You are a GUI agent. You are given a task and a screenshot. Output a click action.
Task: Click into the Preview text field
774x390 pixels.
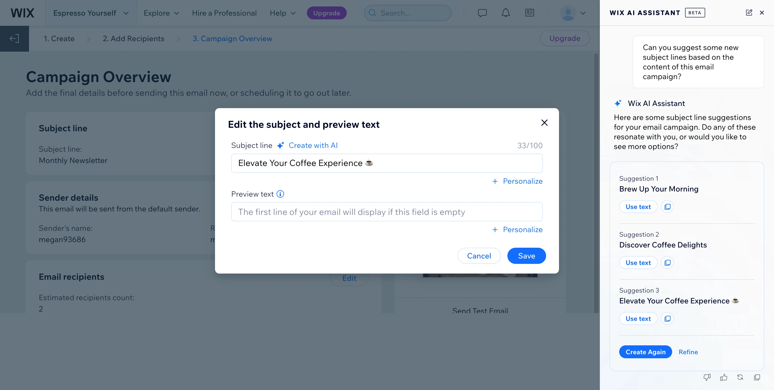(x=387, y=212)
